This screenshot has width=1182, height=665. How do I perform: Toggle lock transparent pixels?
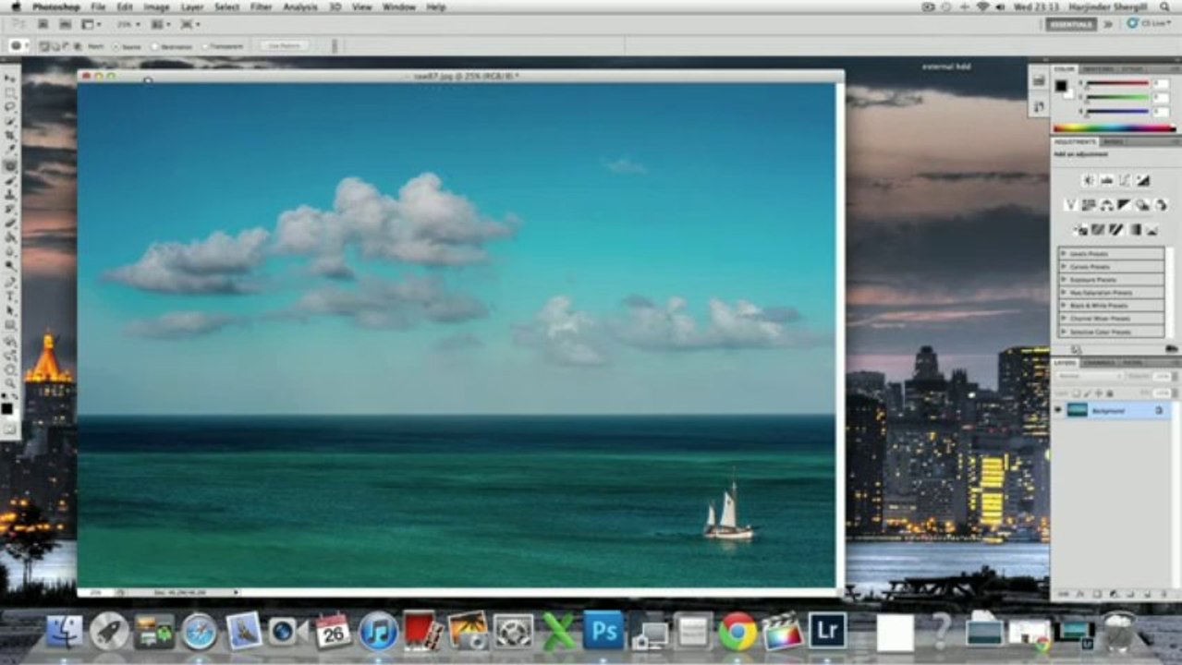click(x=1076, y=393)
